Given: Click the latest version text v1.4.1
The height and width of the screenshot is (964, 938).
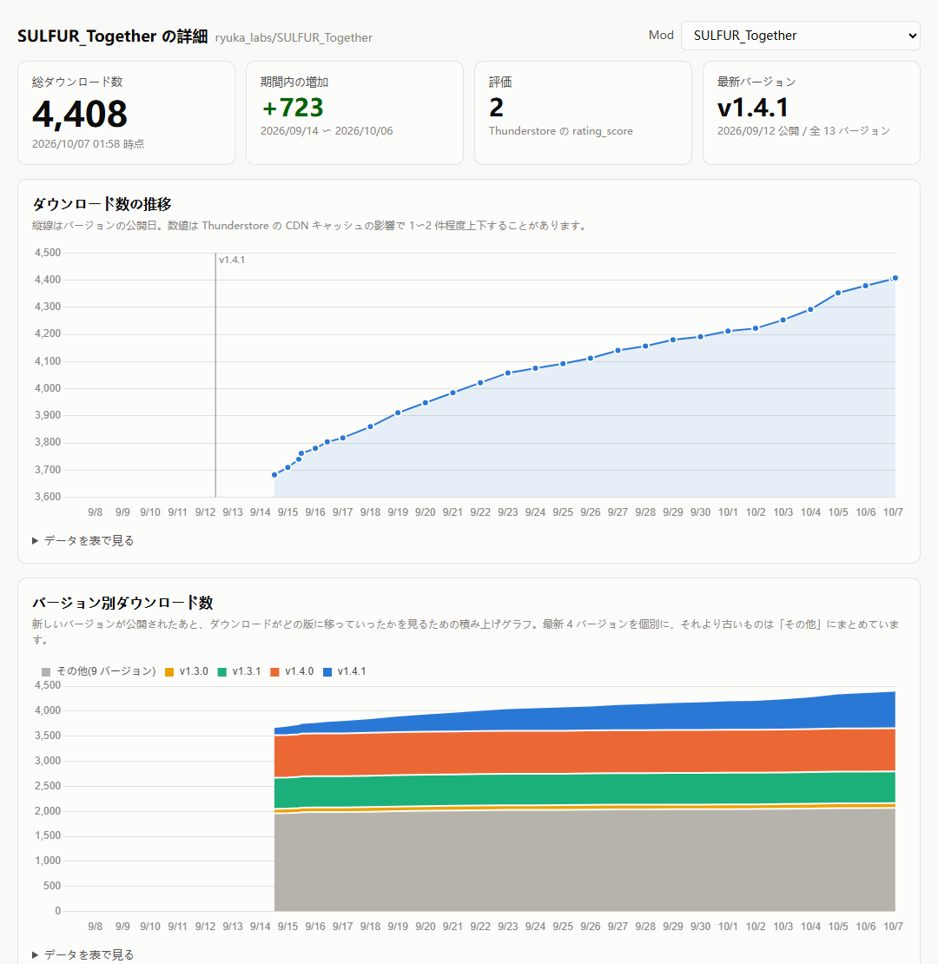Looking at the screenshot, I should (753, 108).
